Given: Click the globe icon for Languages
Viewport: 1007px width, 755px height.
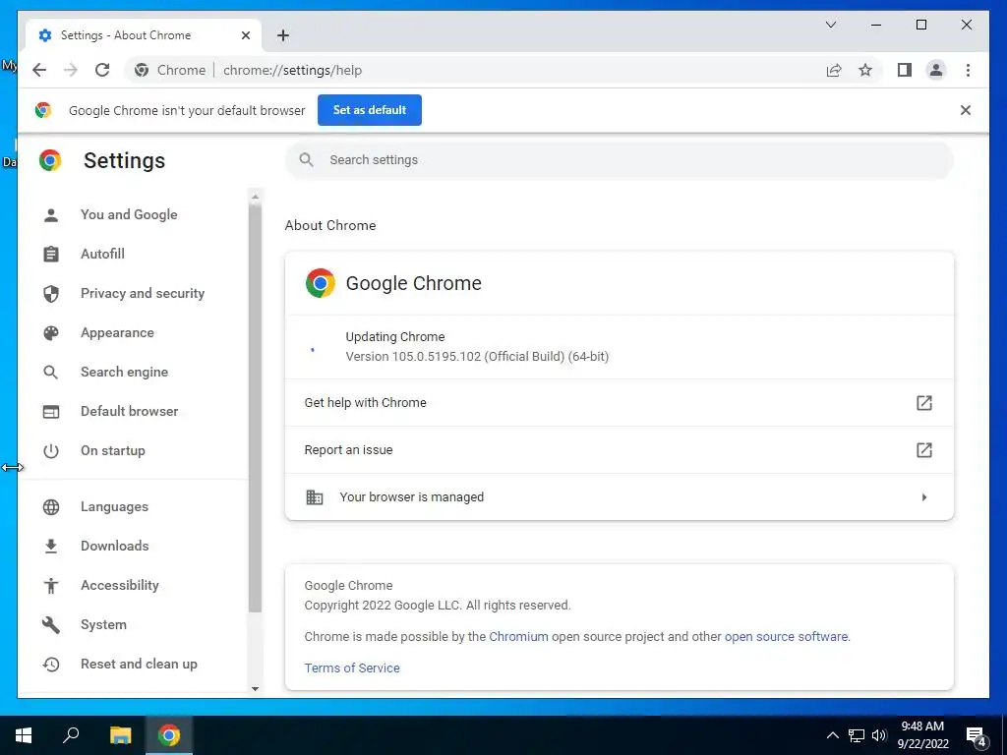Looking at the screenshot, I should 51,506.
